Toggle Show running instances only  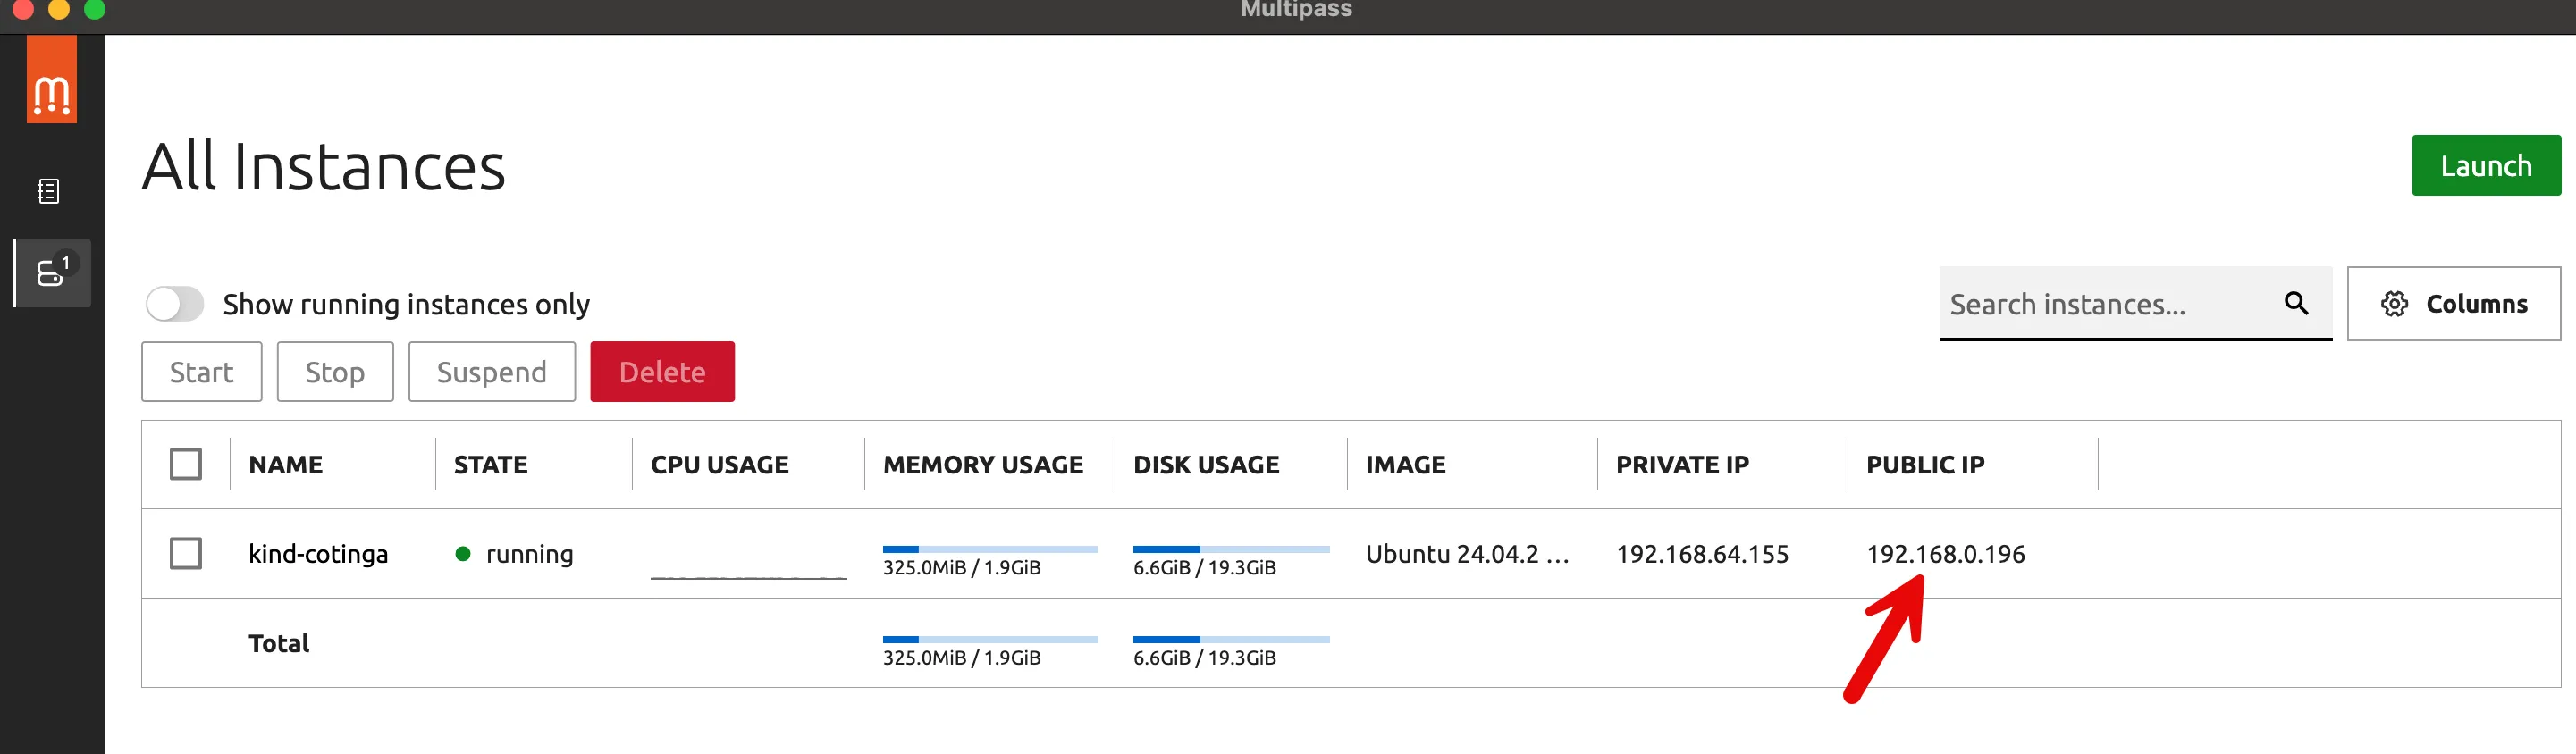click(175, 304)
